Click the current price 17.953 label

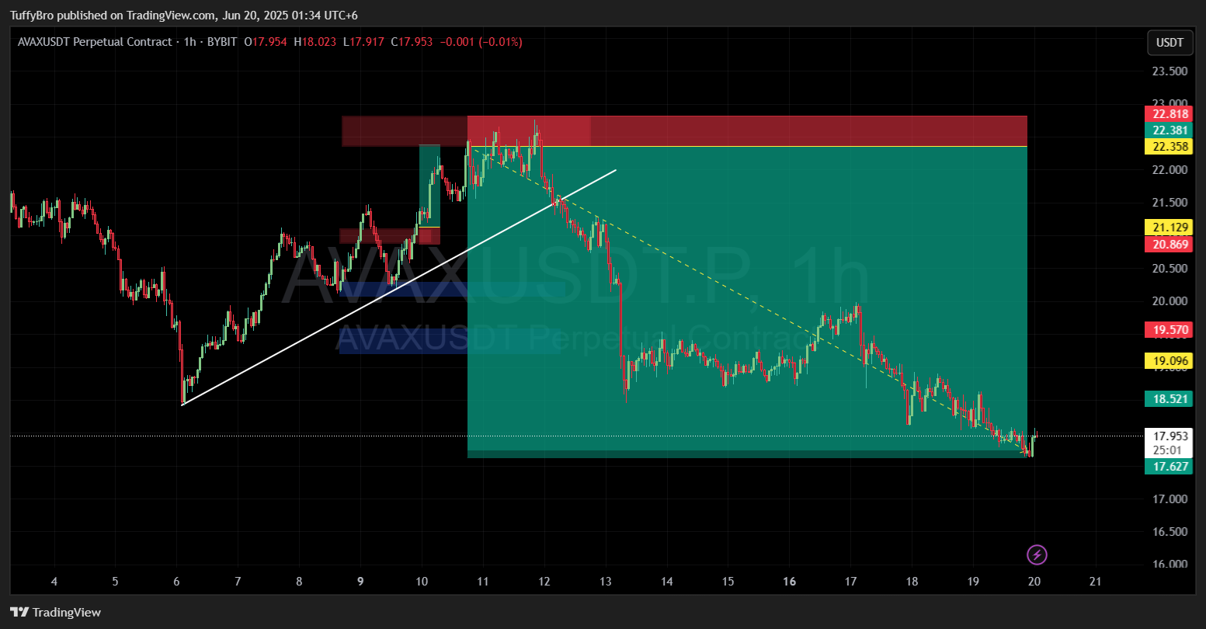pos(1170,436)
